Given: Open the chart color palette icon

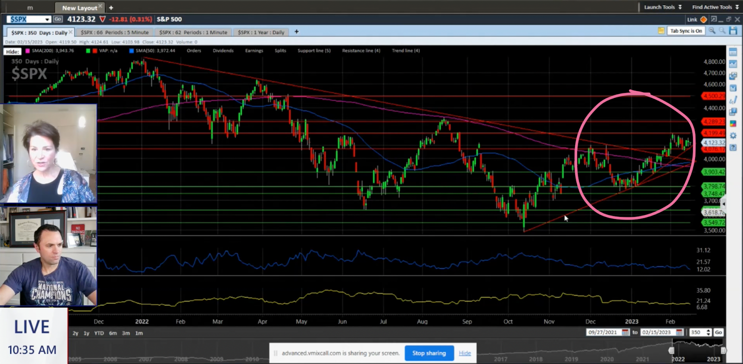Looking at the screenshot, I should pyautogui.click(x=733, y=124).
